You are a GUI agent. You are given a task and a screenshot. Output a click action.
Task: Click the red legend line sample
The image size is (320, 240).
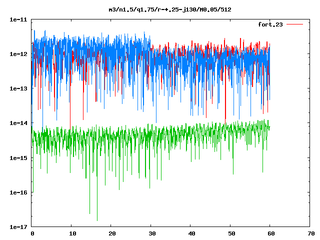(x=294, y=24)
